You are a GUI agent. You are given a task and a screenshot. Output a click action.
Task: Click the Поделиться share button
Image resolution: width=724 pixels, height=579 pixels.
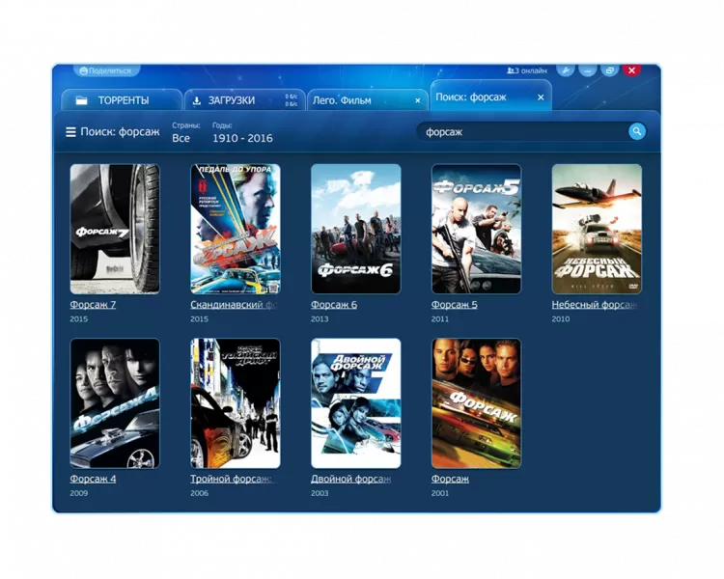click(106, 70)
